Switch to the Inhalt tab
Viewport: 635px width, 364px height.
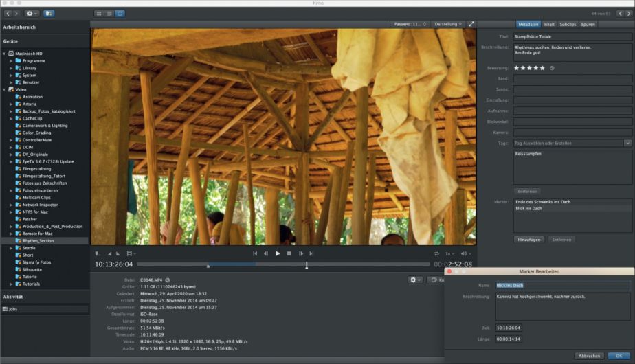(x=548, y=25)
